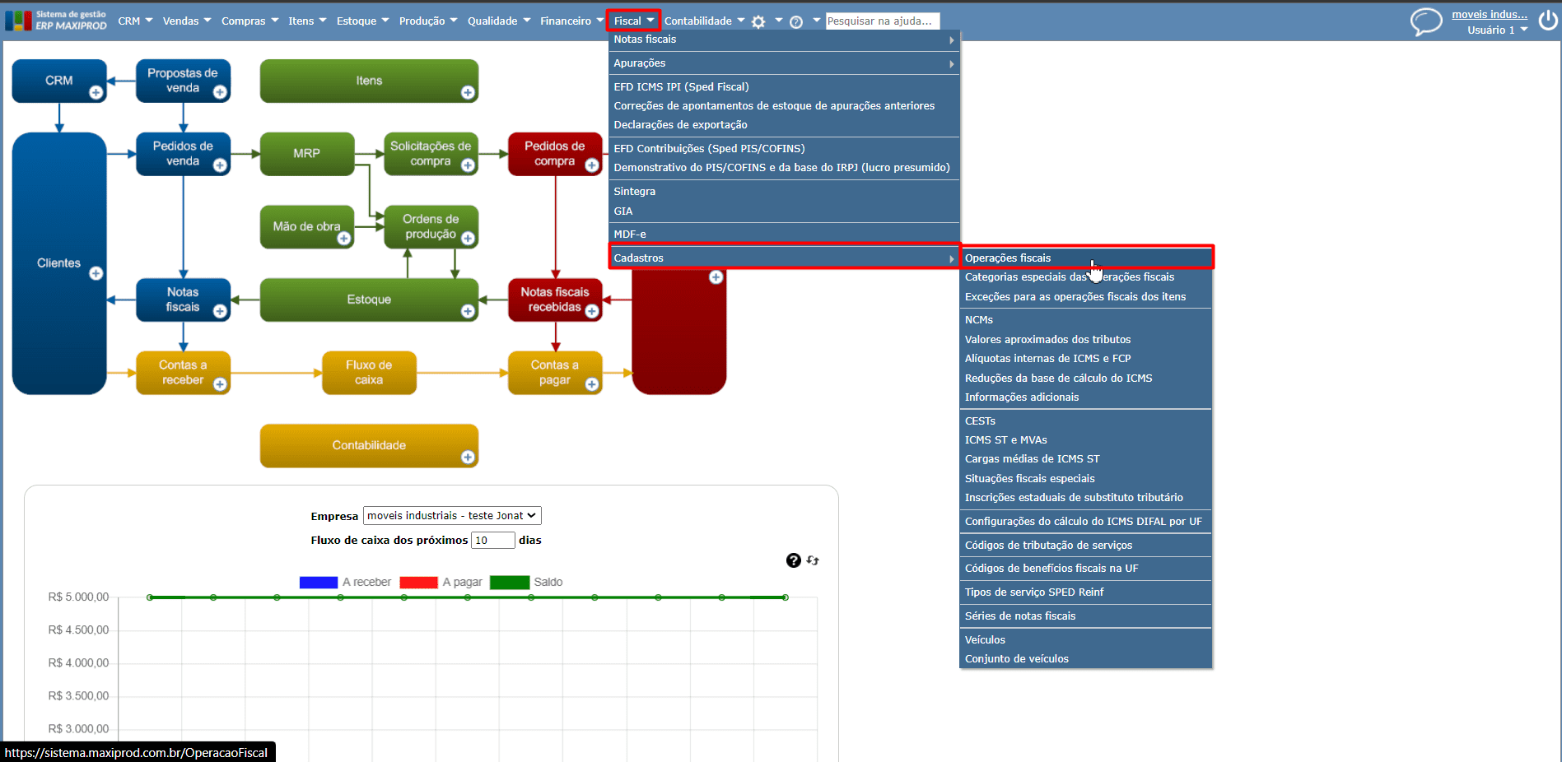Open the moveis indus... company link
This screenshot has width=1562, height=762.
coord(1490,14)
